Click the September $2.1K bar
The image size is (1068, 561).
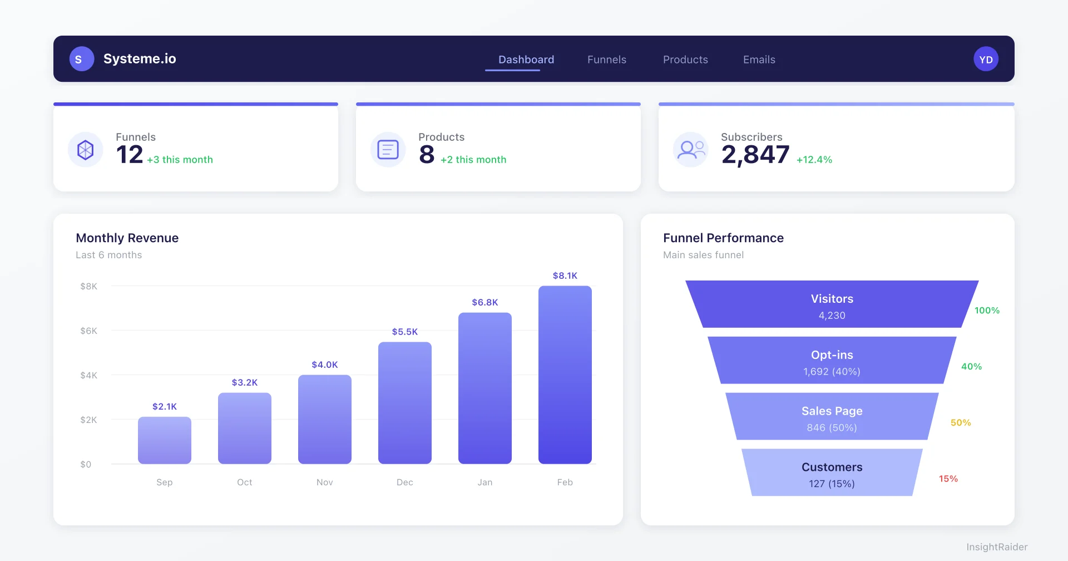[164, 440]
